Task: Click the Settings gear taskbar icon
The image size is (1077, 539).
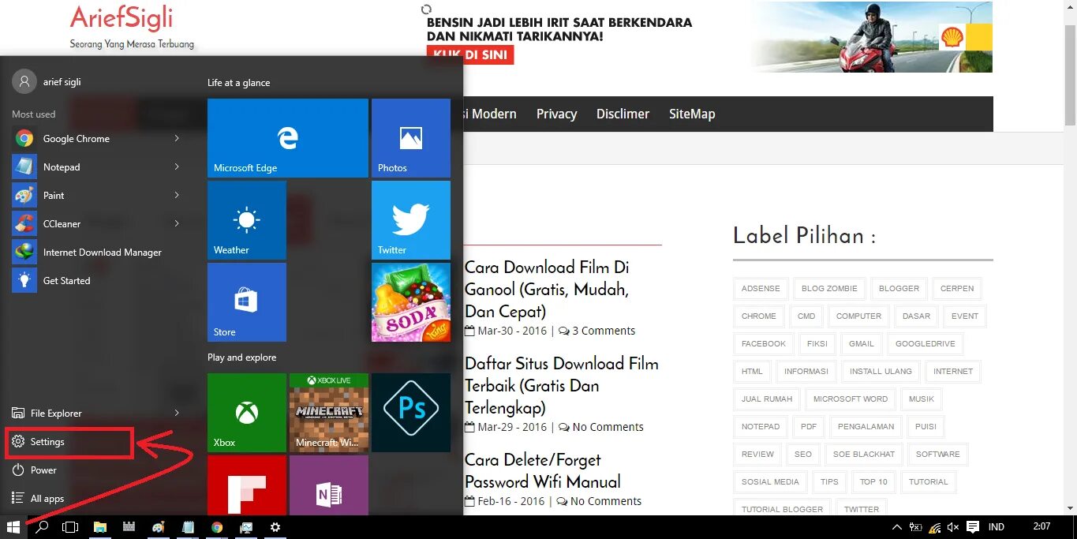Action: (275, 527)
